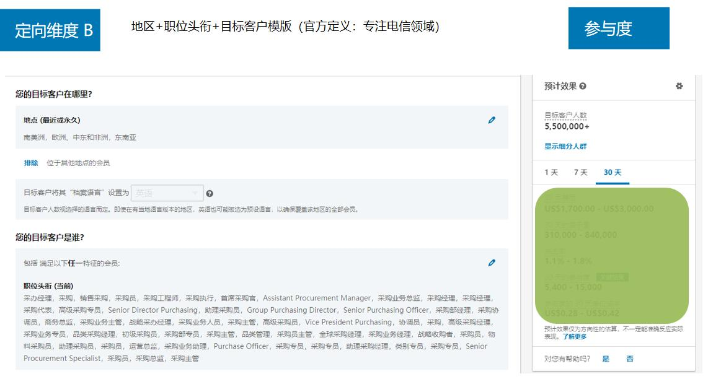Edit the job title audience pencil icon

tap(492, 263)
